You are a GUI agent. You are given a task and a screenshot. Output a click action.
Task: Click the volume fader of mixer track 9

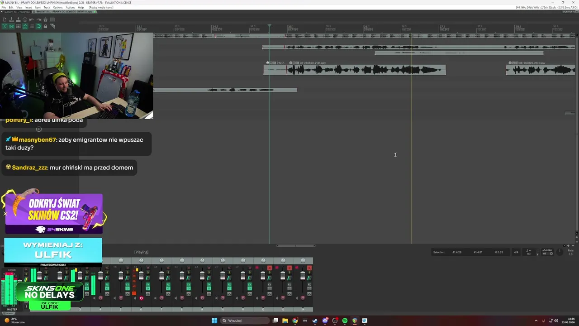(x=202, y=276)
